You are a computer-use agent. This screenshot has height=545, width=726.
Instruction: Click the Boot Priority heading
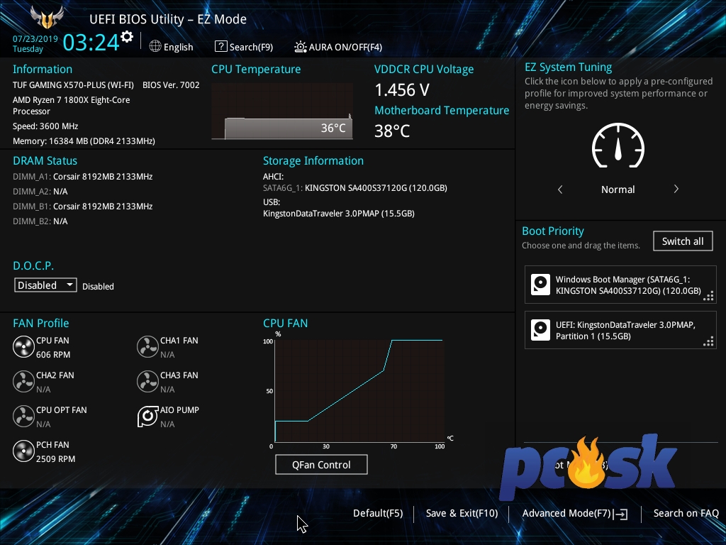tap(553, 231)
